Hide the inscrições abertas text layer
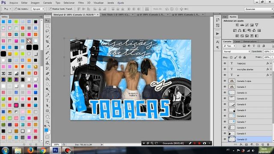 [225, 69]
